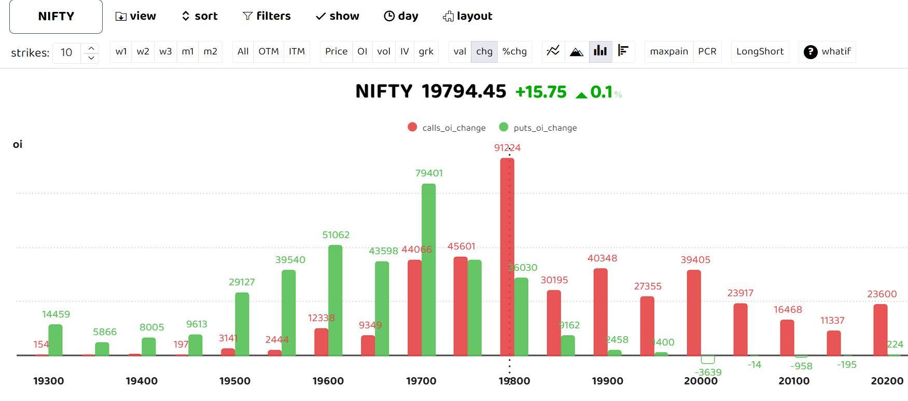Select the line chart type icon

click(553, 51)
